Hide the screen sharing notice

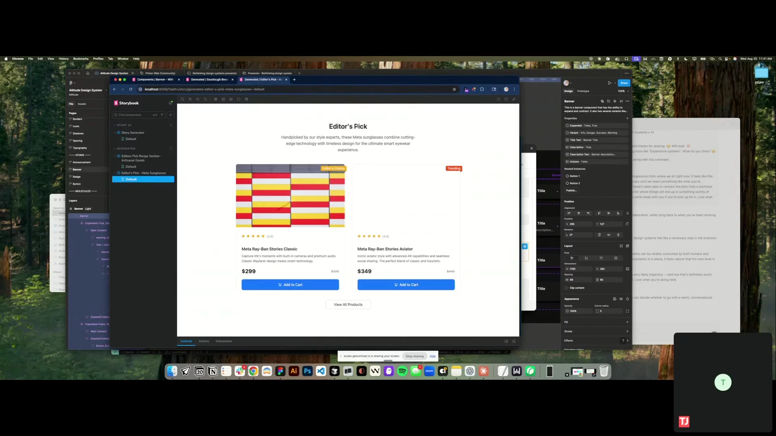[x=432, y=356]
